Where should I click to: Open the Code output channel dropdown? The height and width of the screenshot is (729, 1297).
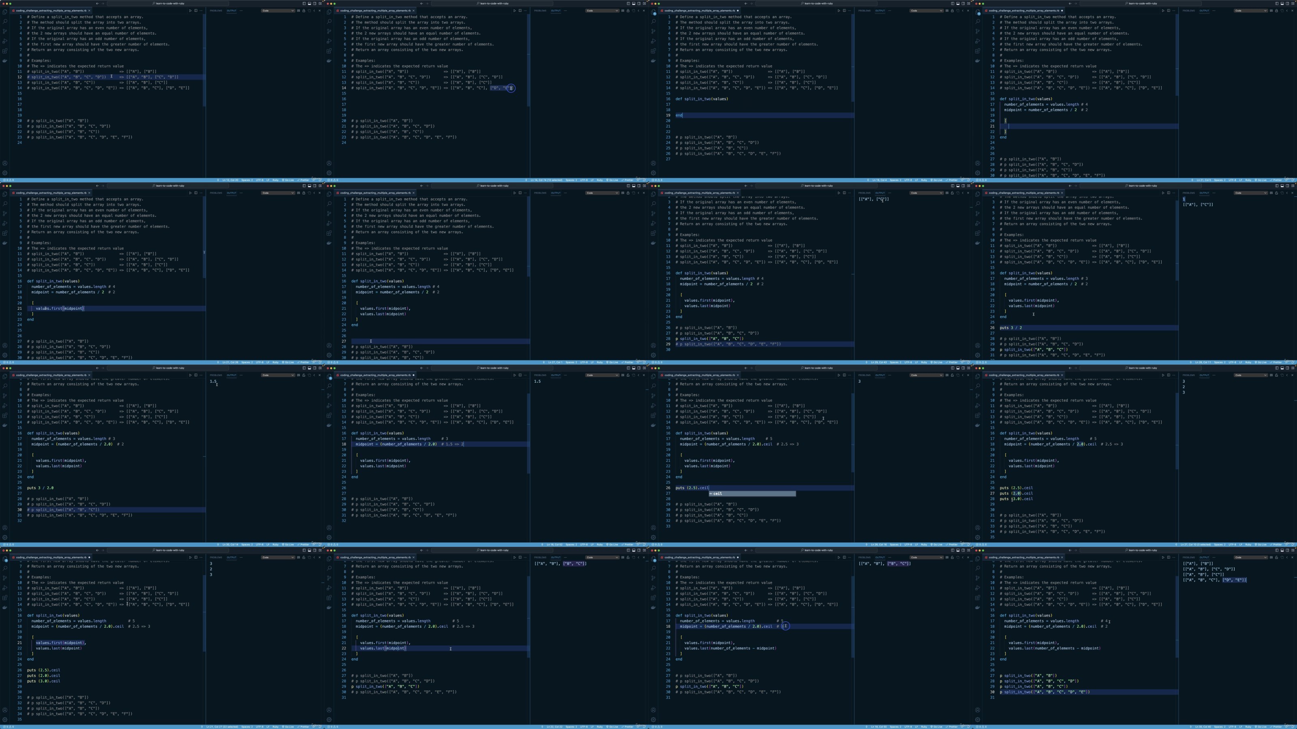click(278, 11)
